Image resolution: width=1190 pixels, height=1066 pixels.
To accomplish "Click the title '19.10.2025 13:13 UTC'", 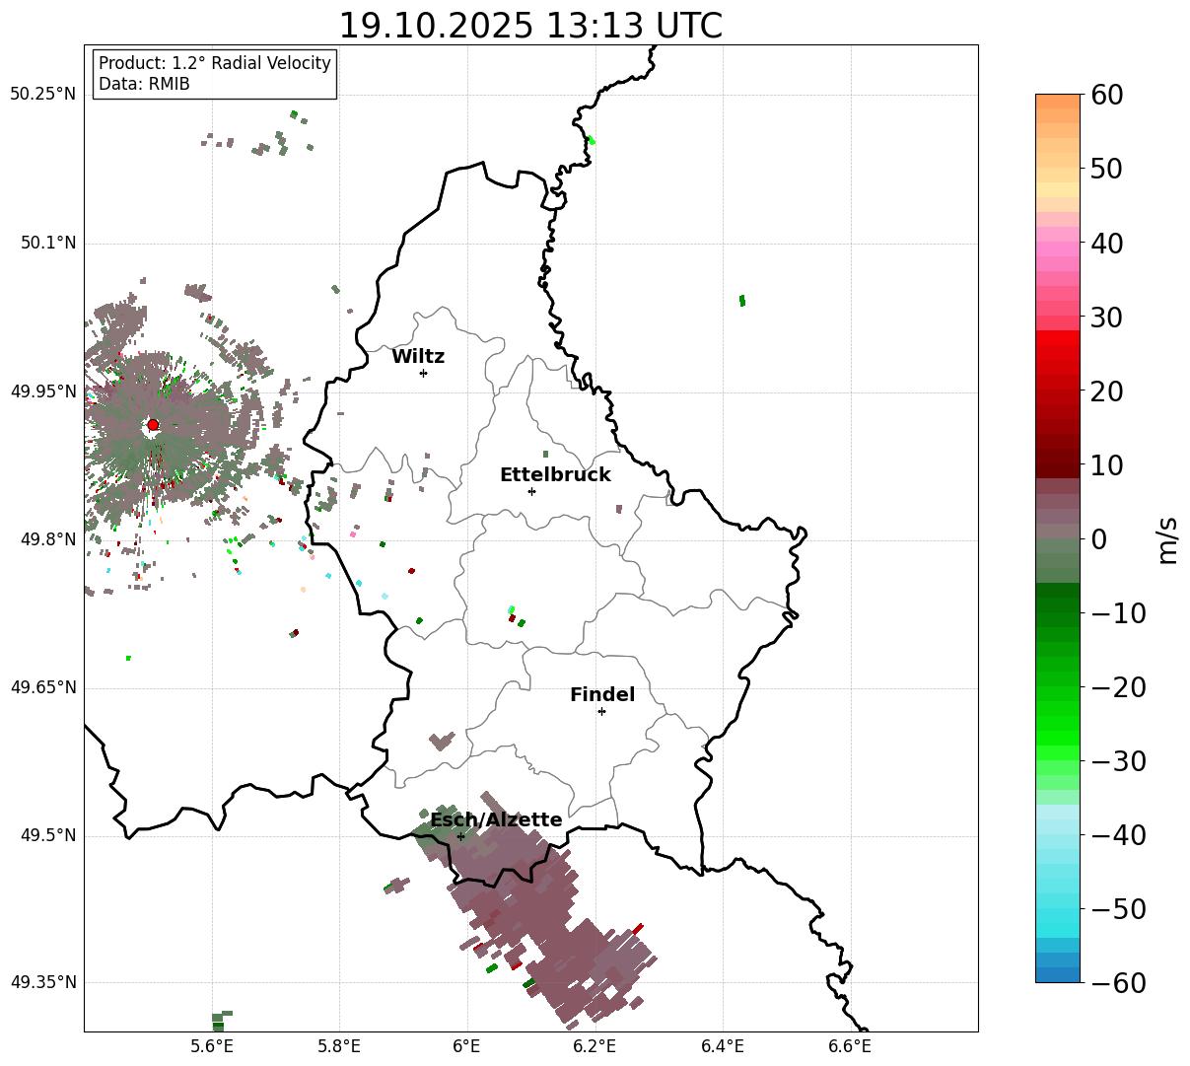I will (x=530, y=26).
